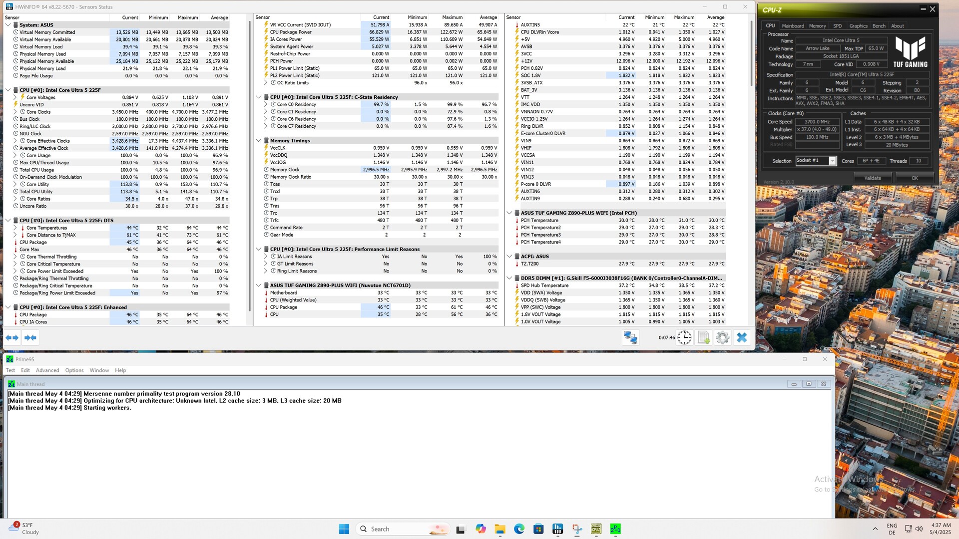Image resolution: width=959 pixels, height=539 pixels.
Task: Open HWiNFO sensor settings gear
Action: click(x=722, y=338)
